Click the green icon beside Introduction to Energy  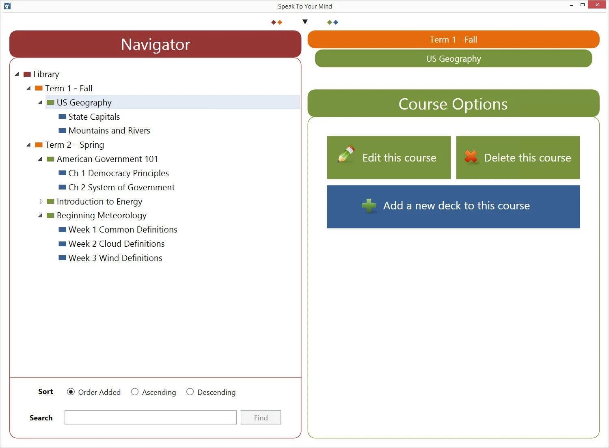50,201
